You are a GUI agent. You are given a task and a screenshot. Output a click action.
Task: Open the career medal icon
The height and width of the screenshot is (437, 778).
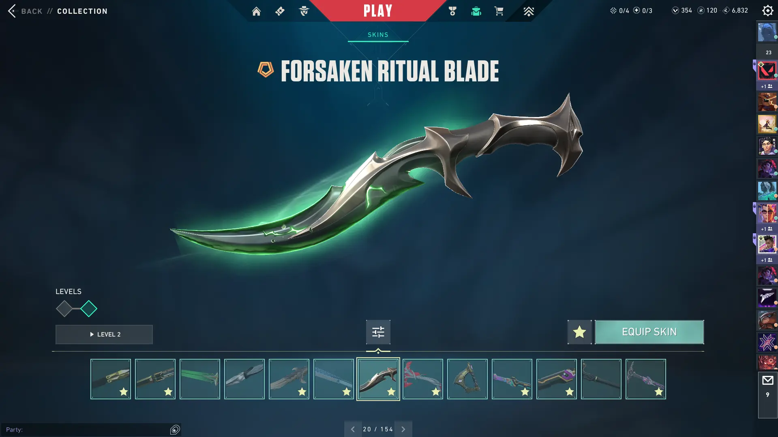coord(452,11)
